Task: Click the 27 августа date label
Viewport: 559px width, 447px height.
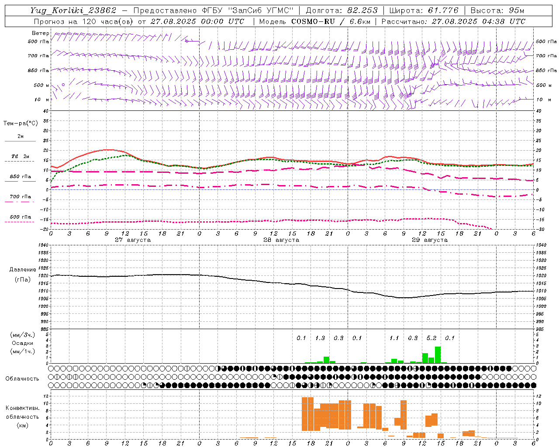Action: click(x=133, y=240)
